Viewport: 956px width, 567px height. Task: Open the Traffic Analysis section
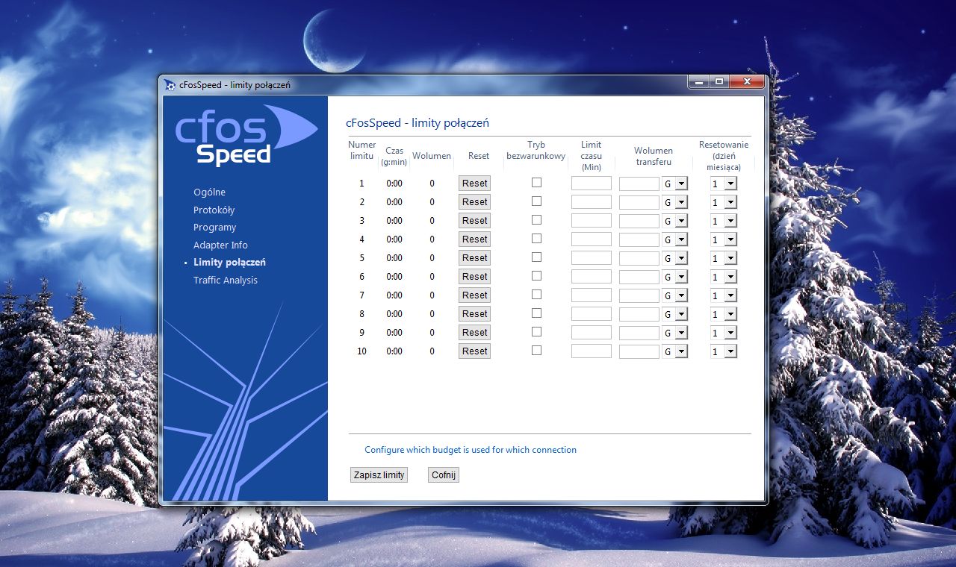226,281
